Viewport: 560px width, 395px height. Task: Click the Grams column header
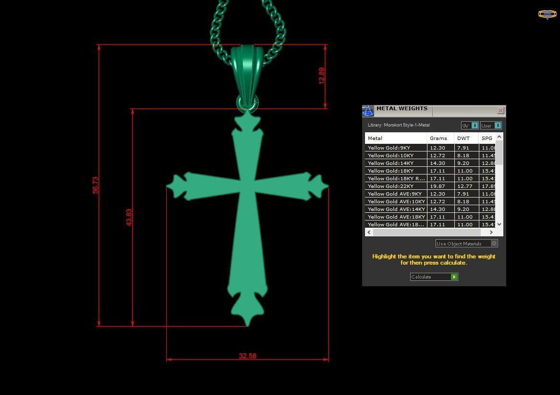coord(440,139)
